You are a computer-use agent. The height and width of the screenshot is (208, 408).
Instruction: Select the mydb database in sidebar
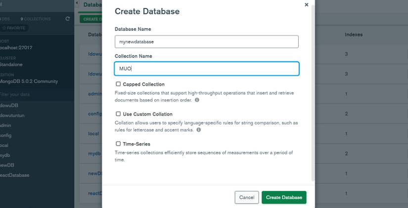coord(6,155)
